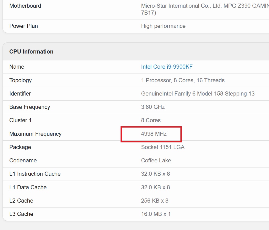The image size is (269, 230).
Task: Click the Socket 1151 LGA package value
Action: tap(163, 147)
